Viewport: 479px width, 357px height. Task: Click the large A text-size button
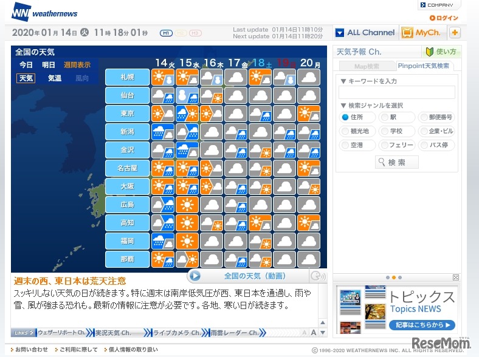314,333
